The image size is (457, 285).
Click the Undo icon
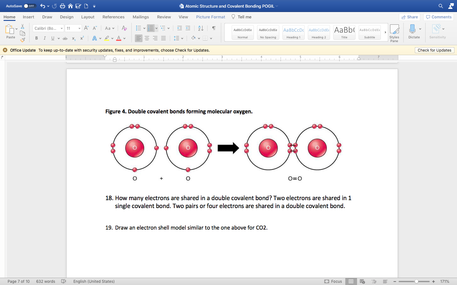tap(43, 6)
